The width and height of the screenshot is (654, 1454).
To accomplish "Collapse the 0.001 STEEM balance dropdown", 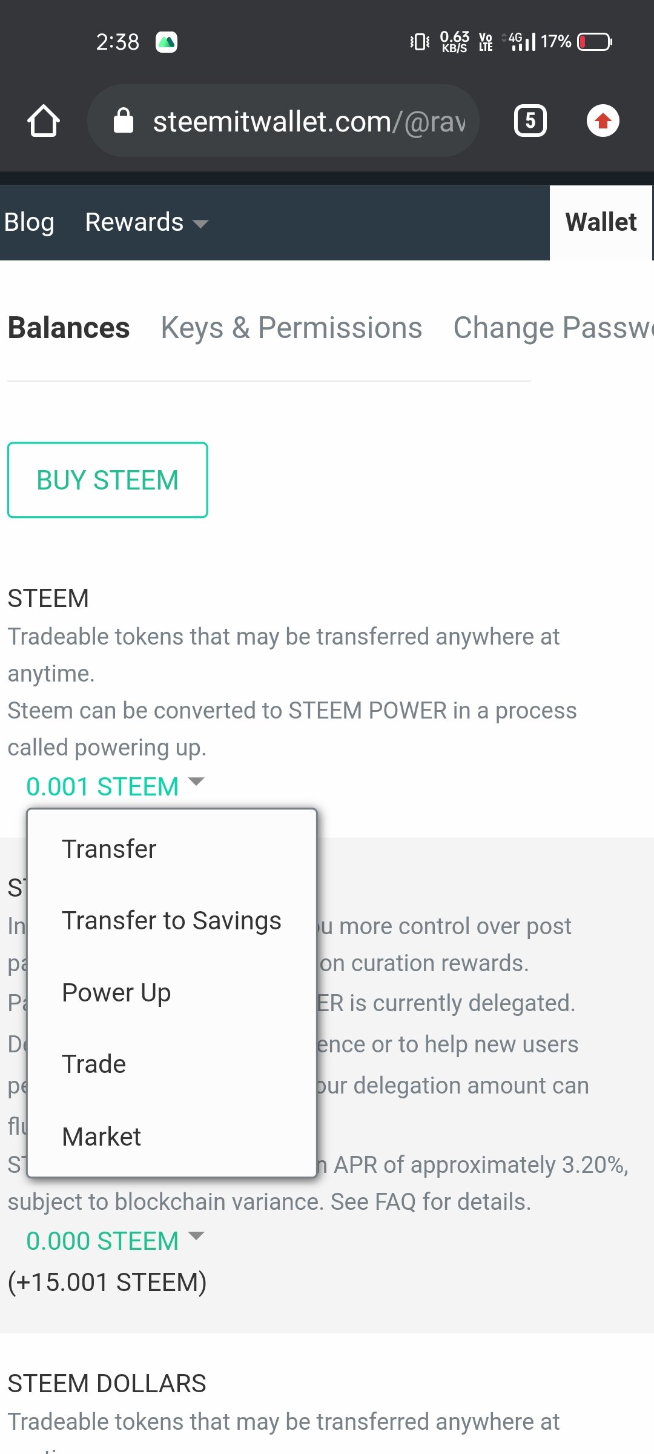I will 115,786.
